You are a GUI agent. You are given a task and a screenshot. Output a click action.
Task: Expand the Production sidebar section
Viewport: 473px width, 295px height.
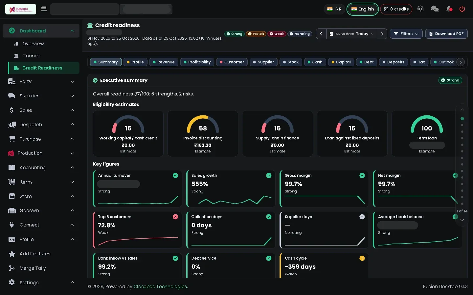click(41, 153)
